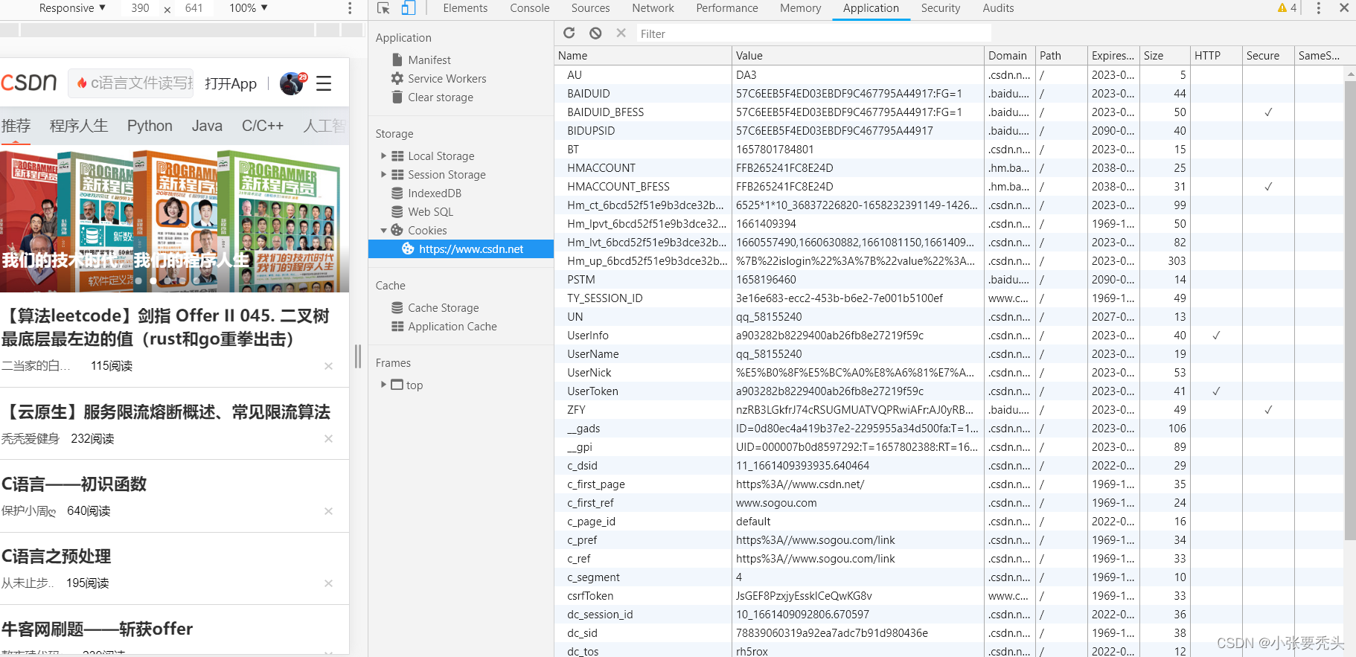Select the C/C++ category tab
Image resolution: width=1356 pixels, height=657 pixels.
click(x=263, y=126)
